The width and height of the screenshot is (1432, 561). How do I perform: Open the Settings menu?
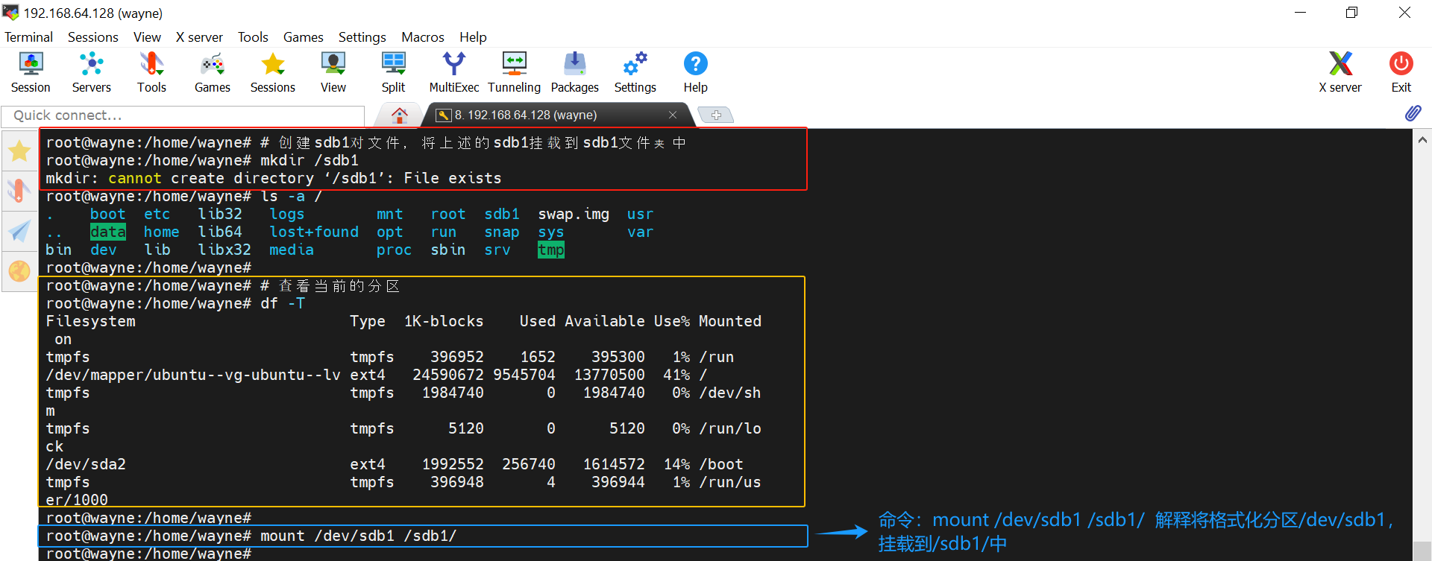coord(362,37)
